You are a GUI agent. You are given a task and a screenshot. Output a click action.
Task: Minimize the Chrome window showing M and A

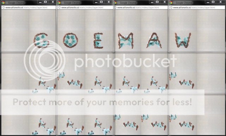152,2
